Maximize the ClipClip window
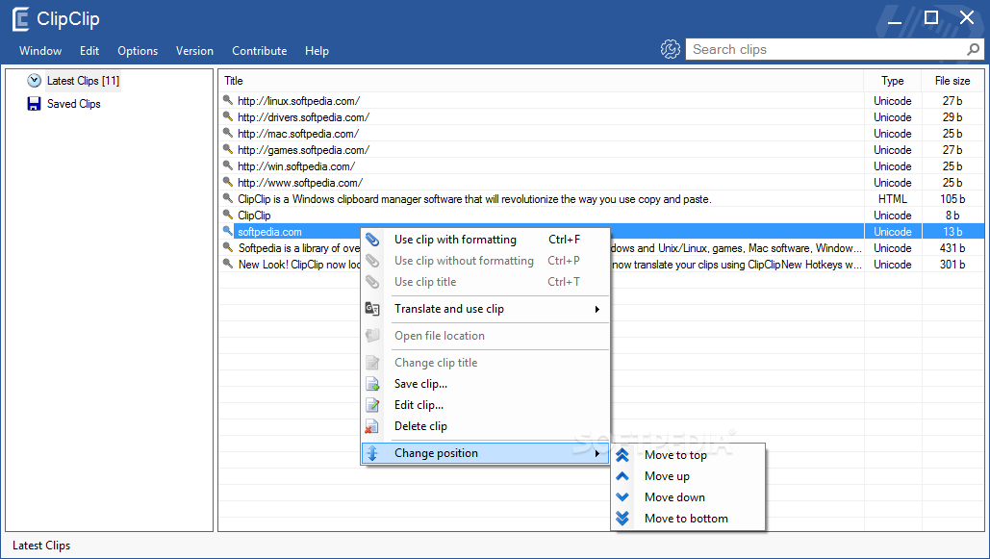The width and height of the screenshot is (990, 559). click(x=930, y=17)
